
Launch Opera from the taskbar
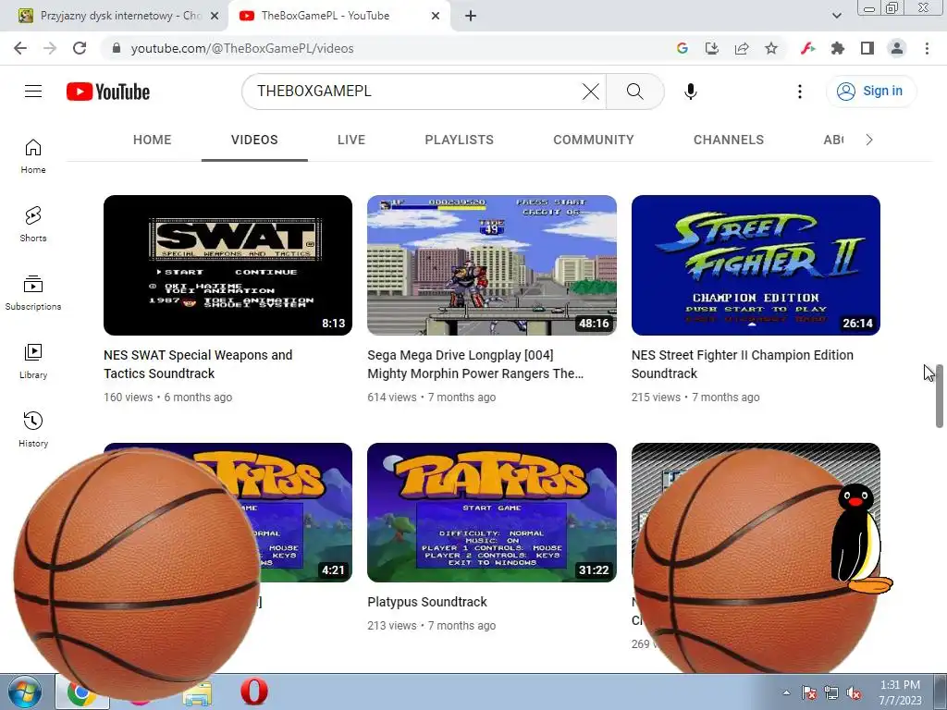point(254,692)
